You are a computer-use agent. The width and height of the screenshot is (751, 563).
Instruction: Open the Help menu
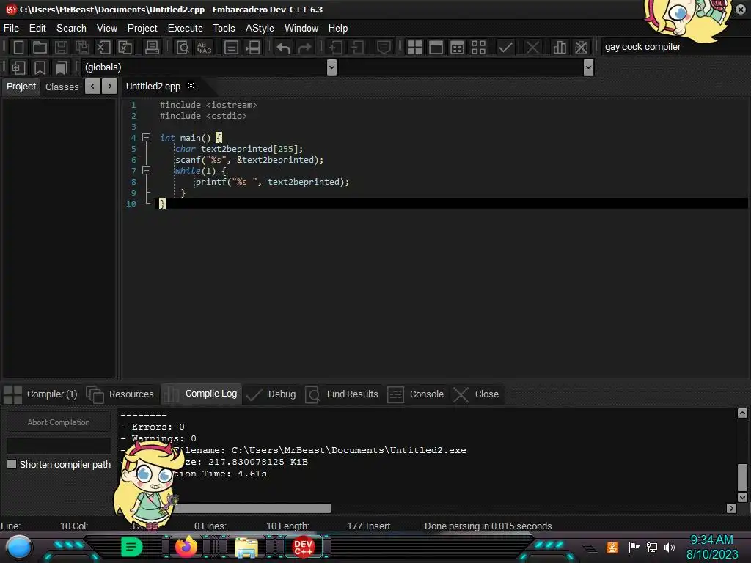337,29
